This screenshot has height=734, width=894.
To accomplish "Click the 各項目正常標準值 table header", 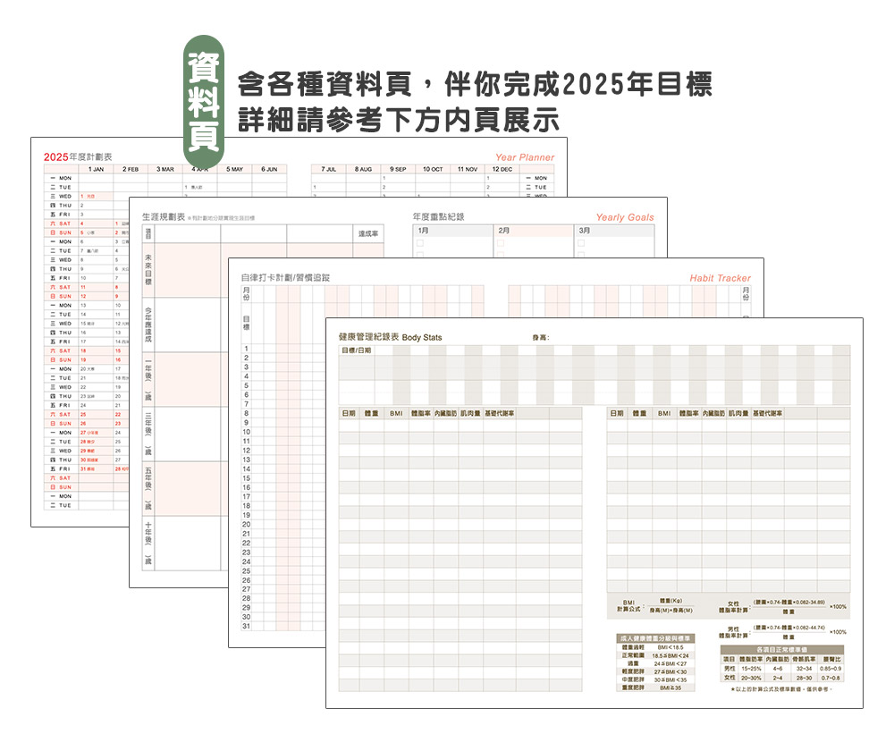I will tap(781, 650).
